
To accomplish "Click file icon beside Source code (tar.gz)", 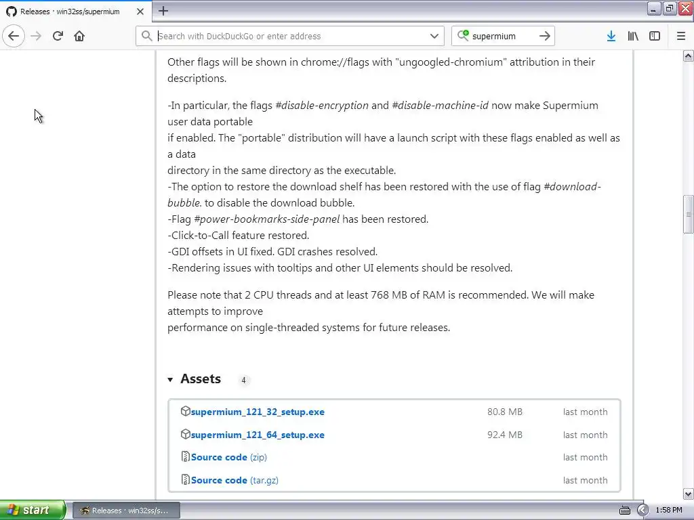I will [186, 479].
